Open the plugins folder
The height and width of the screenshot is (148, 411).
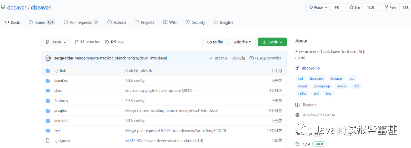(x=61, y=111)
